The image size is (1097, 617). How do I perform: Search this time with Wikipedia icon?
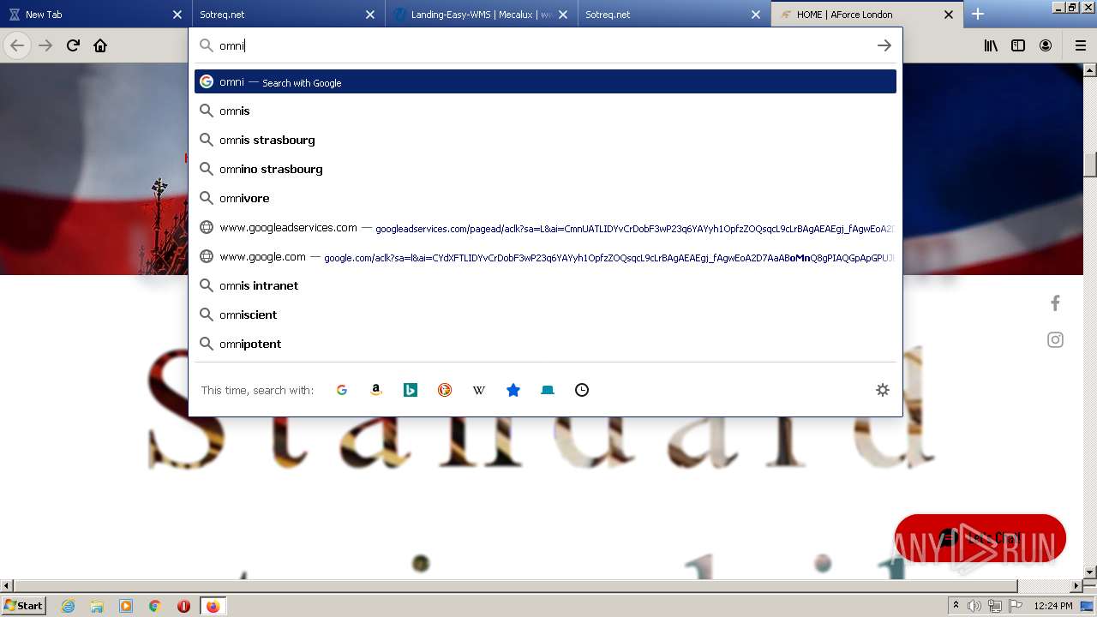tap(479, 390)
